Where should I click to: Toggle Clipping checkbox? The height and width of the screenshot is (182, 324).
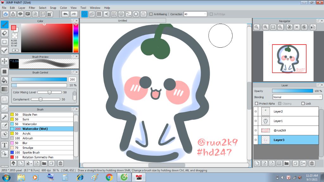(280, 103)
